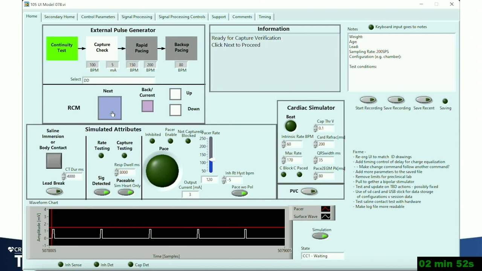This screenshot has width=482, height=271.
Task: Select the Home tab
Action: [32, 16]
